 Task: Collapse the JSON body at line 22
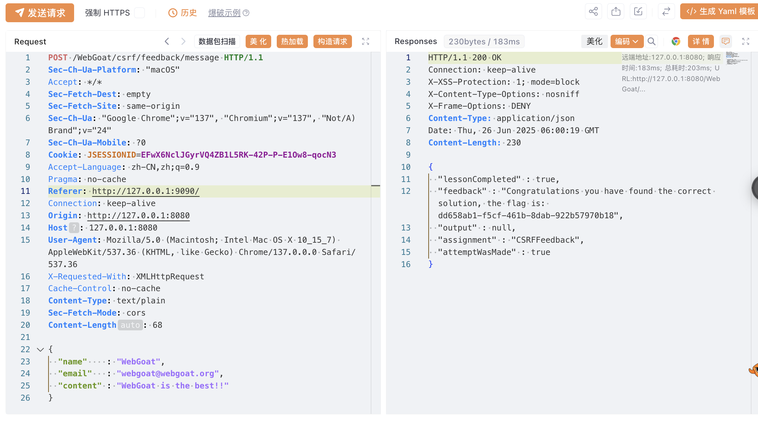[x=40, y=349]
